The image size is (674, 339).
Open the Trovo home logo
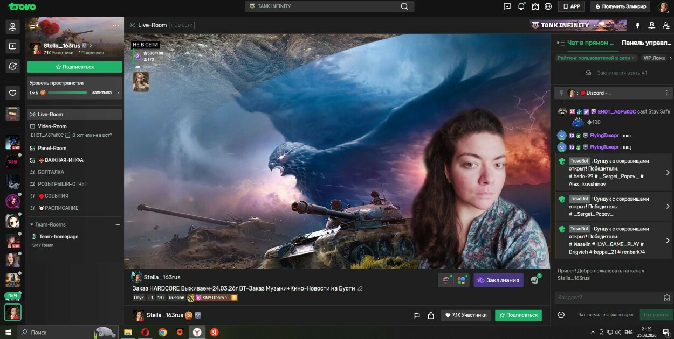[22, 6]
